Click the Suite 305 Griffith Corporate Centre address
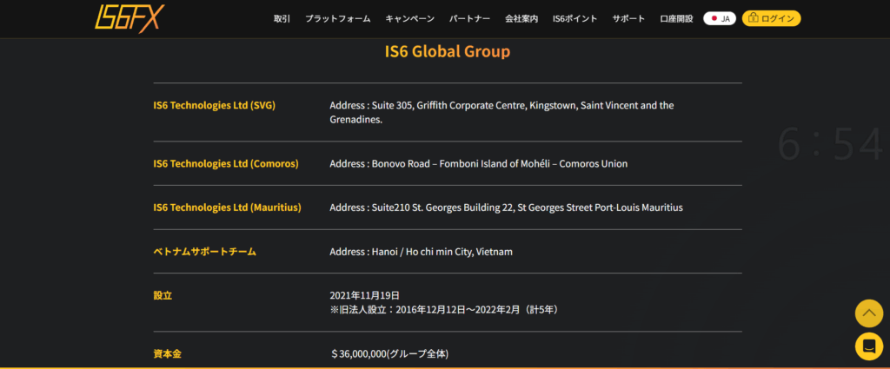890x369 pixels. coord(501,113)
